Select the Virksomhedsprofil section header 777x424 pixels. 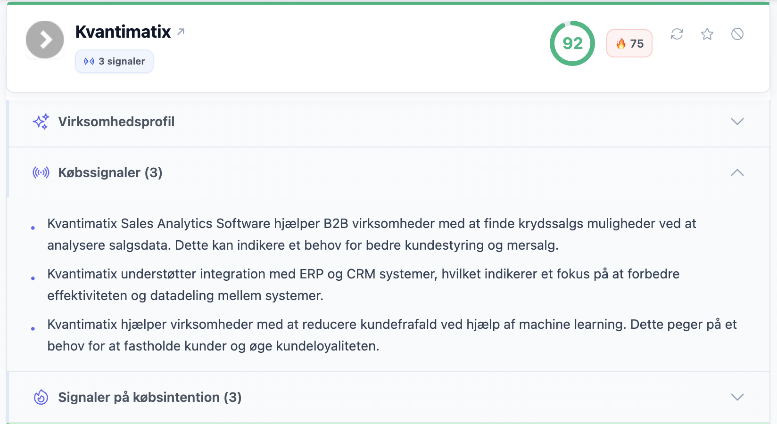(x=117, y=122)
